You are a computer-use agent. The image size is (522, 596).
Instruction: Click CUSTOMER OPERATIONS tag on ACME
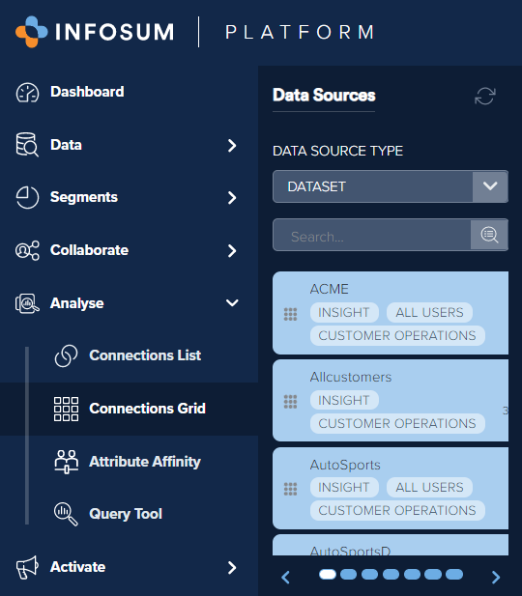tap(397, 335)
